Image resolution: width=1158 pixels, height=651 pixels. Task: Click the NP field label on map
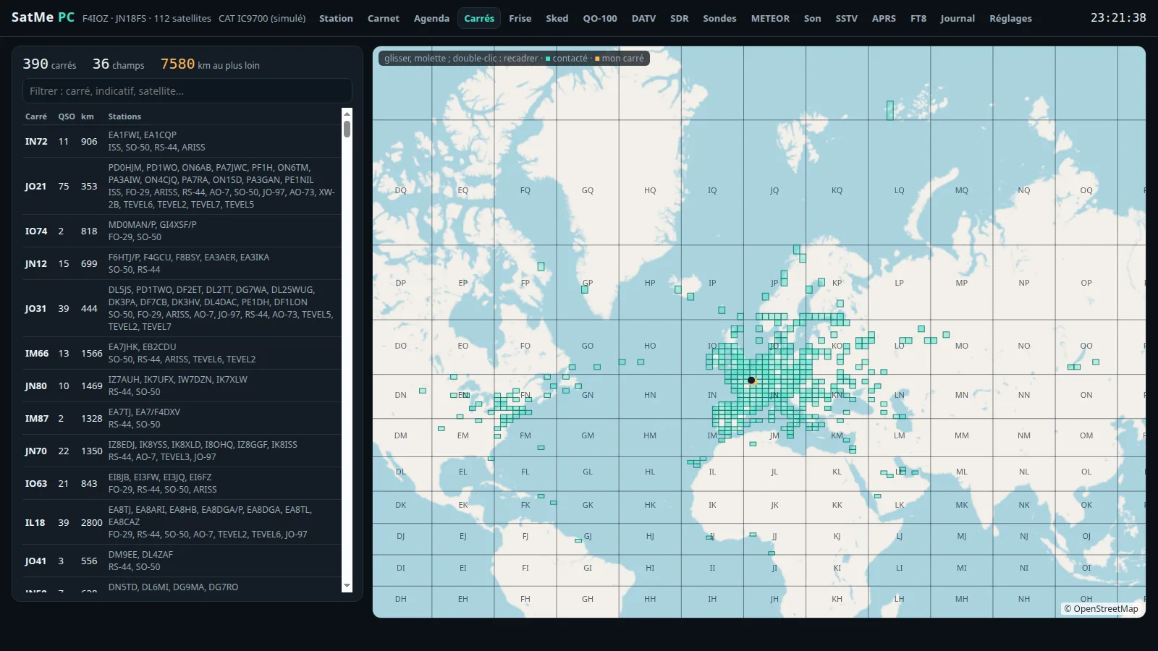tap(1024, 283)
